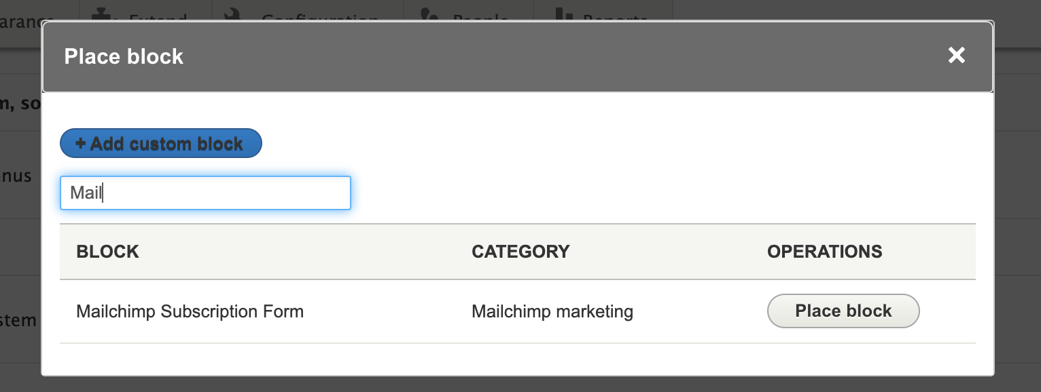1041x392 pixels.
Task: Dismiss the dialog with the X icon
Action: pos(957,56)
